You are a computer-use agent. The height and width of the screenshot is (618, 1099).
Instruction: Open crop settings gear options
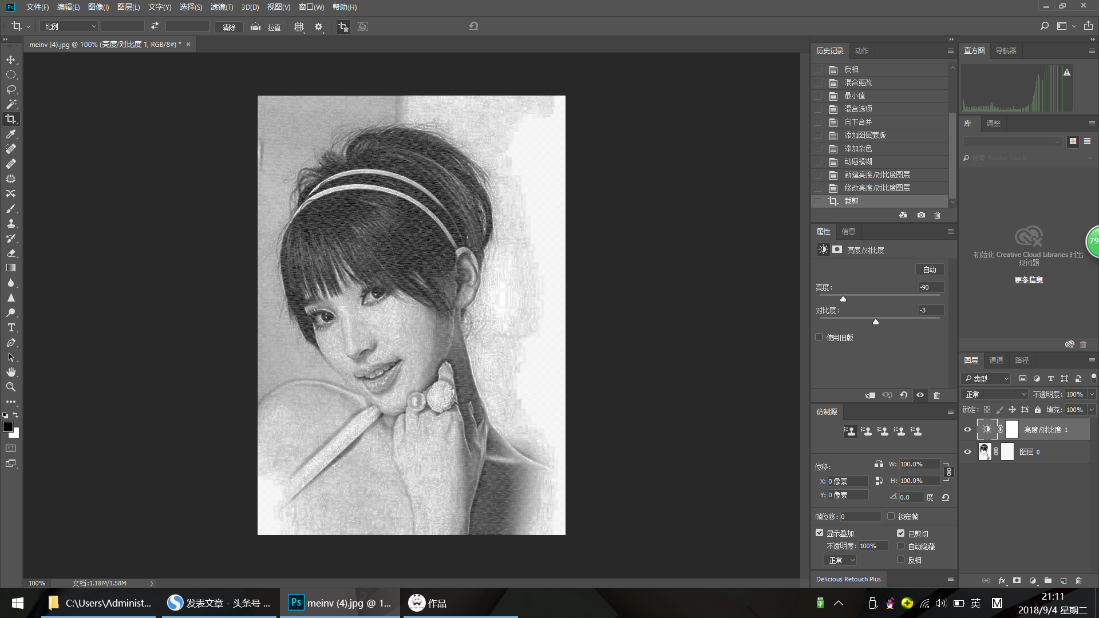pos(319,27)
